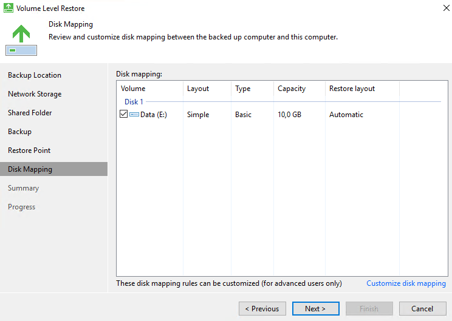The height and width of the screenshot is (321, 452).
Task: Click the Volume Level Restore title bar icon
Action: [x=8, y=8]
